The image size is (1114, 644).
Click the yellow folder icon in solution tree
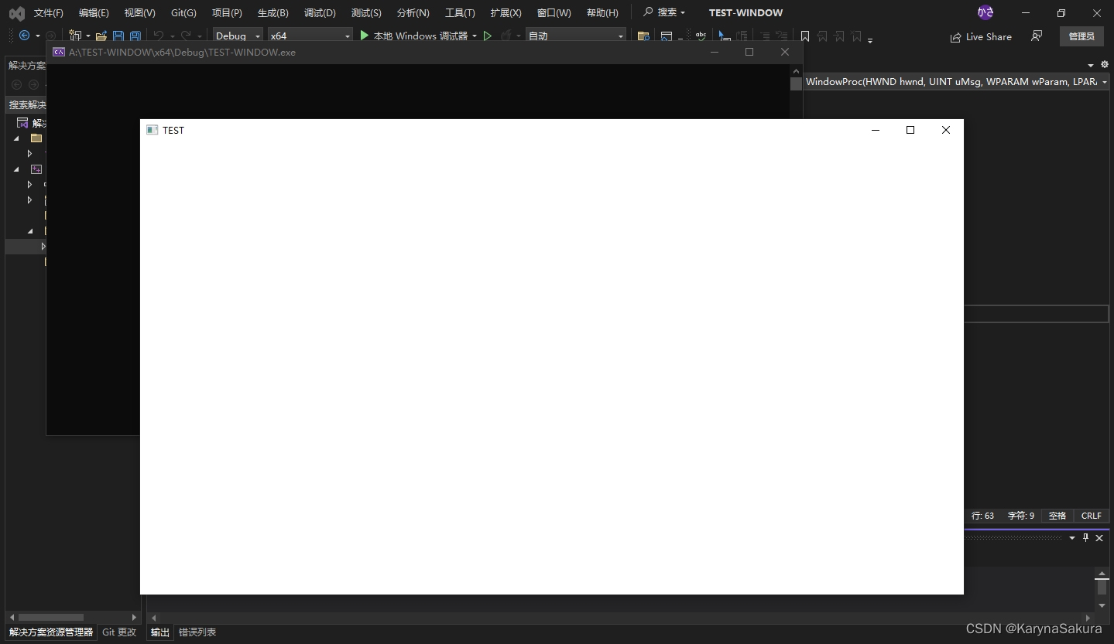36,138
